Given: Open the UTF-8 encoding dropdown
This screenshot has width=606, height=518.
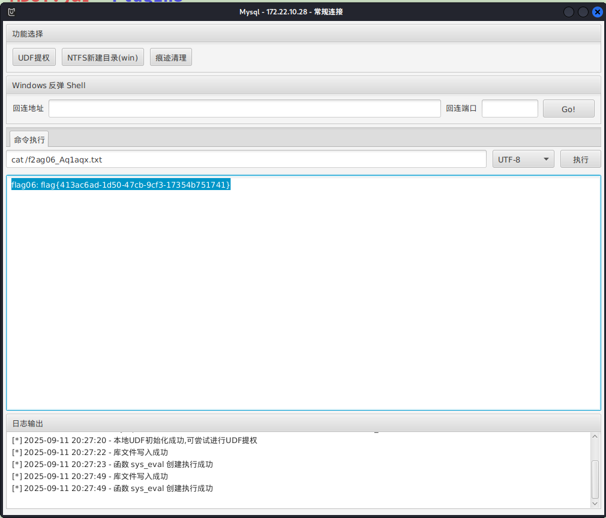Looking at the screenshot, I should pos(523,159).
